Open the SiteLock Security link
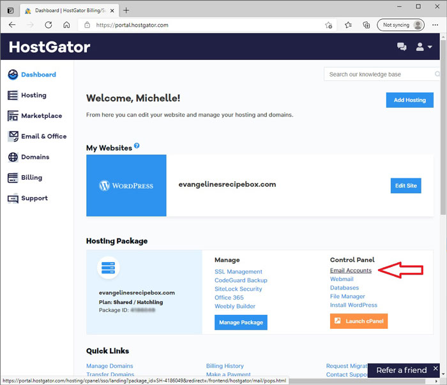Image resolution: width=447 pixels, height=385 pixels. 238,289
